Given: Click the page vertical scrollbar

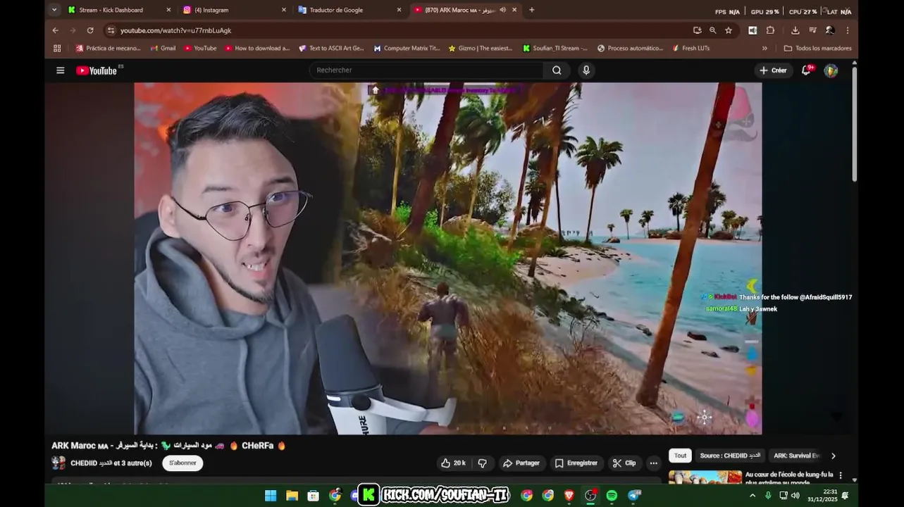Looking at the screenshot, I should pyautogui.click(x=855, y=124).
